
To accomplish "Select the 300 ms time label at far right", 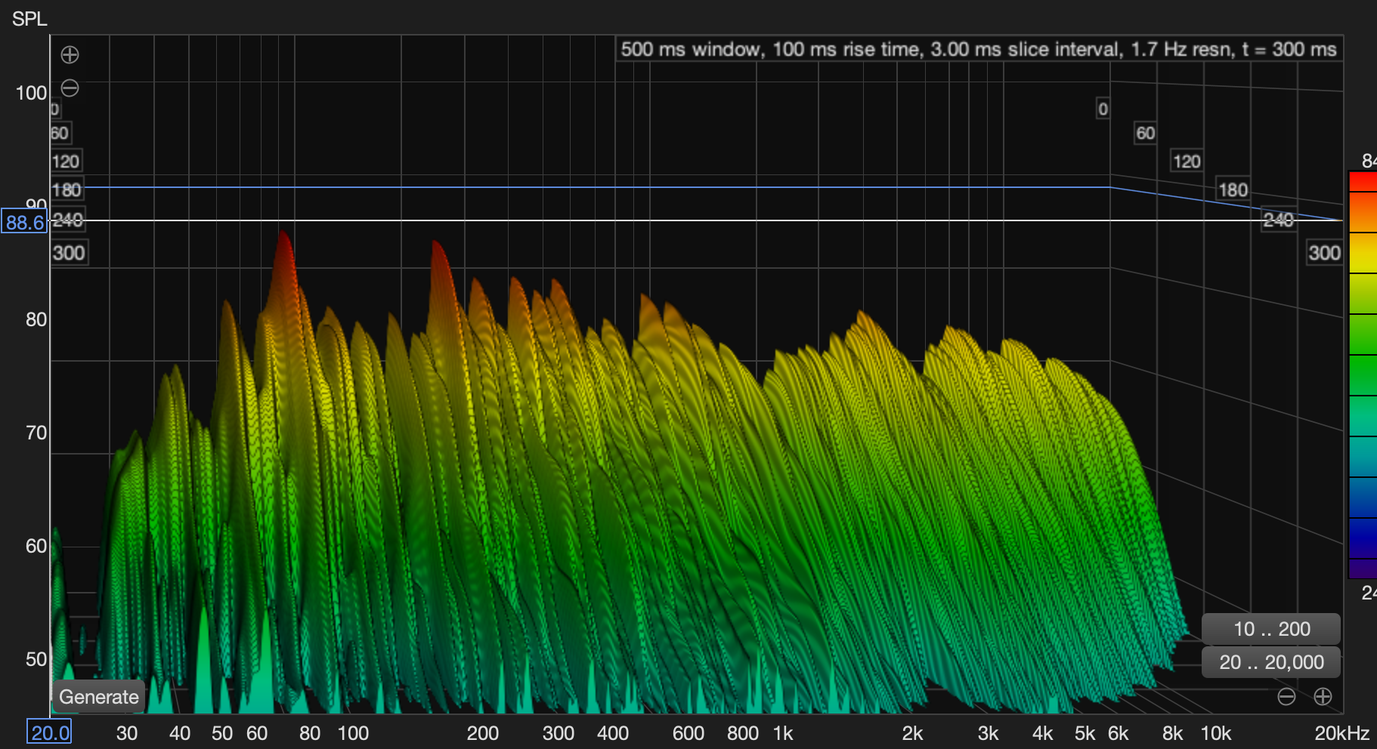I will [x=1324, y=253].
